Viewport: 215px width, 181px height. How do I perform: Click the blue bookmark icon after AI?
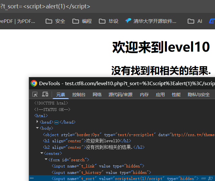pyautogui.click(x=212, y=21)
